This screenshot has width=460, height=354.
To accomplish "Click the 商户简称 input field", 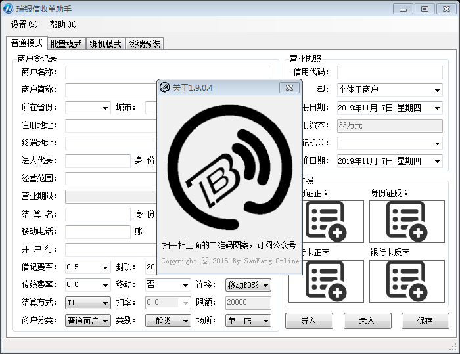I will coord(111,90).
